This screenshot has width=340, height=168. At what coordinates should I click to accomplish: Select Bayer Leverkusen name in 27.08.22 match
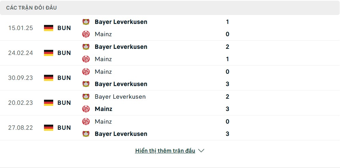[121, 134]
